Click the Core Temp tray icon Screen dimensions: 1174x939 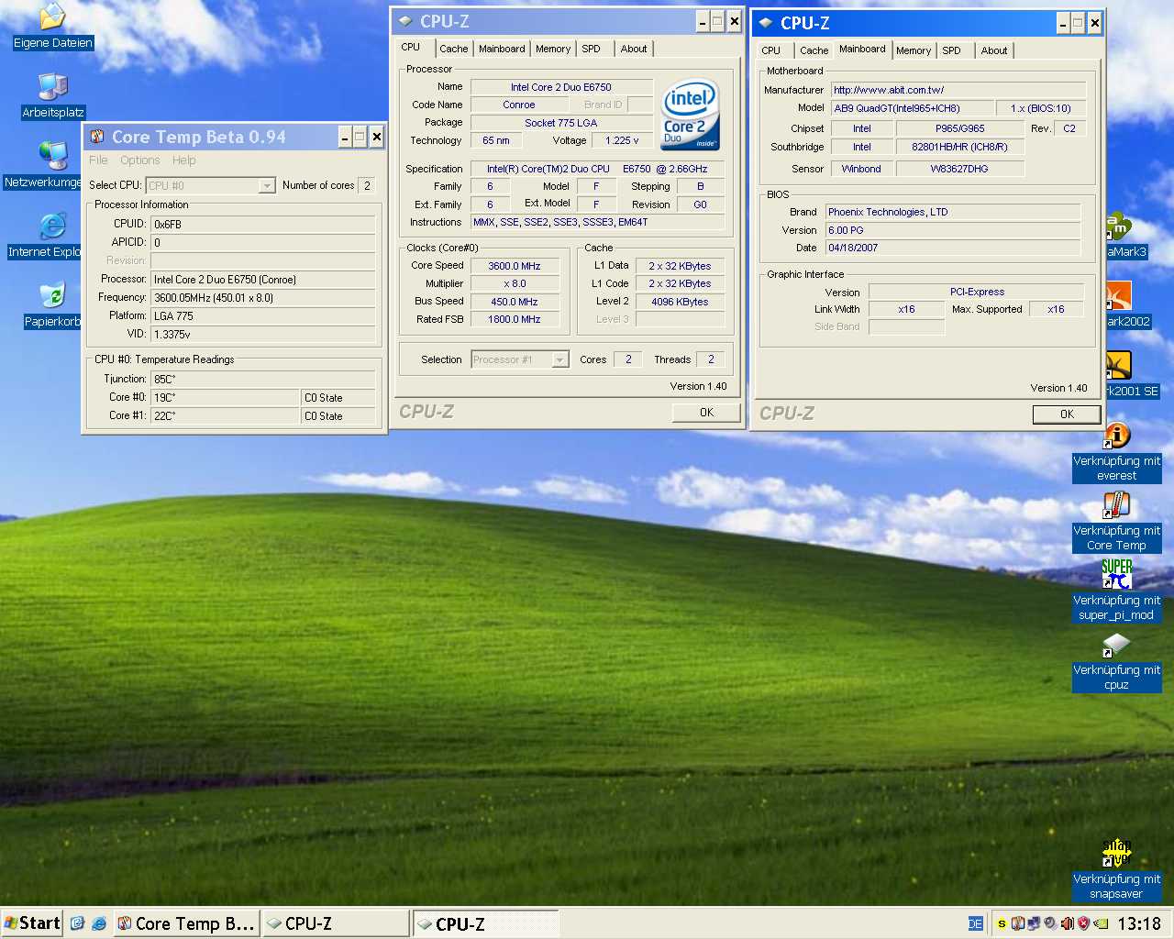point(1018,923)
